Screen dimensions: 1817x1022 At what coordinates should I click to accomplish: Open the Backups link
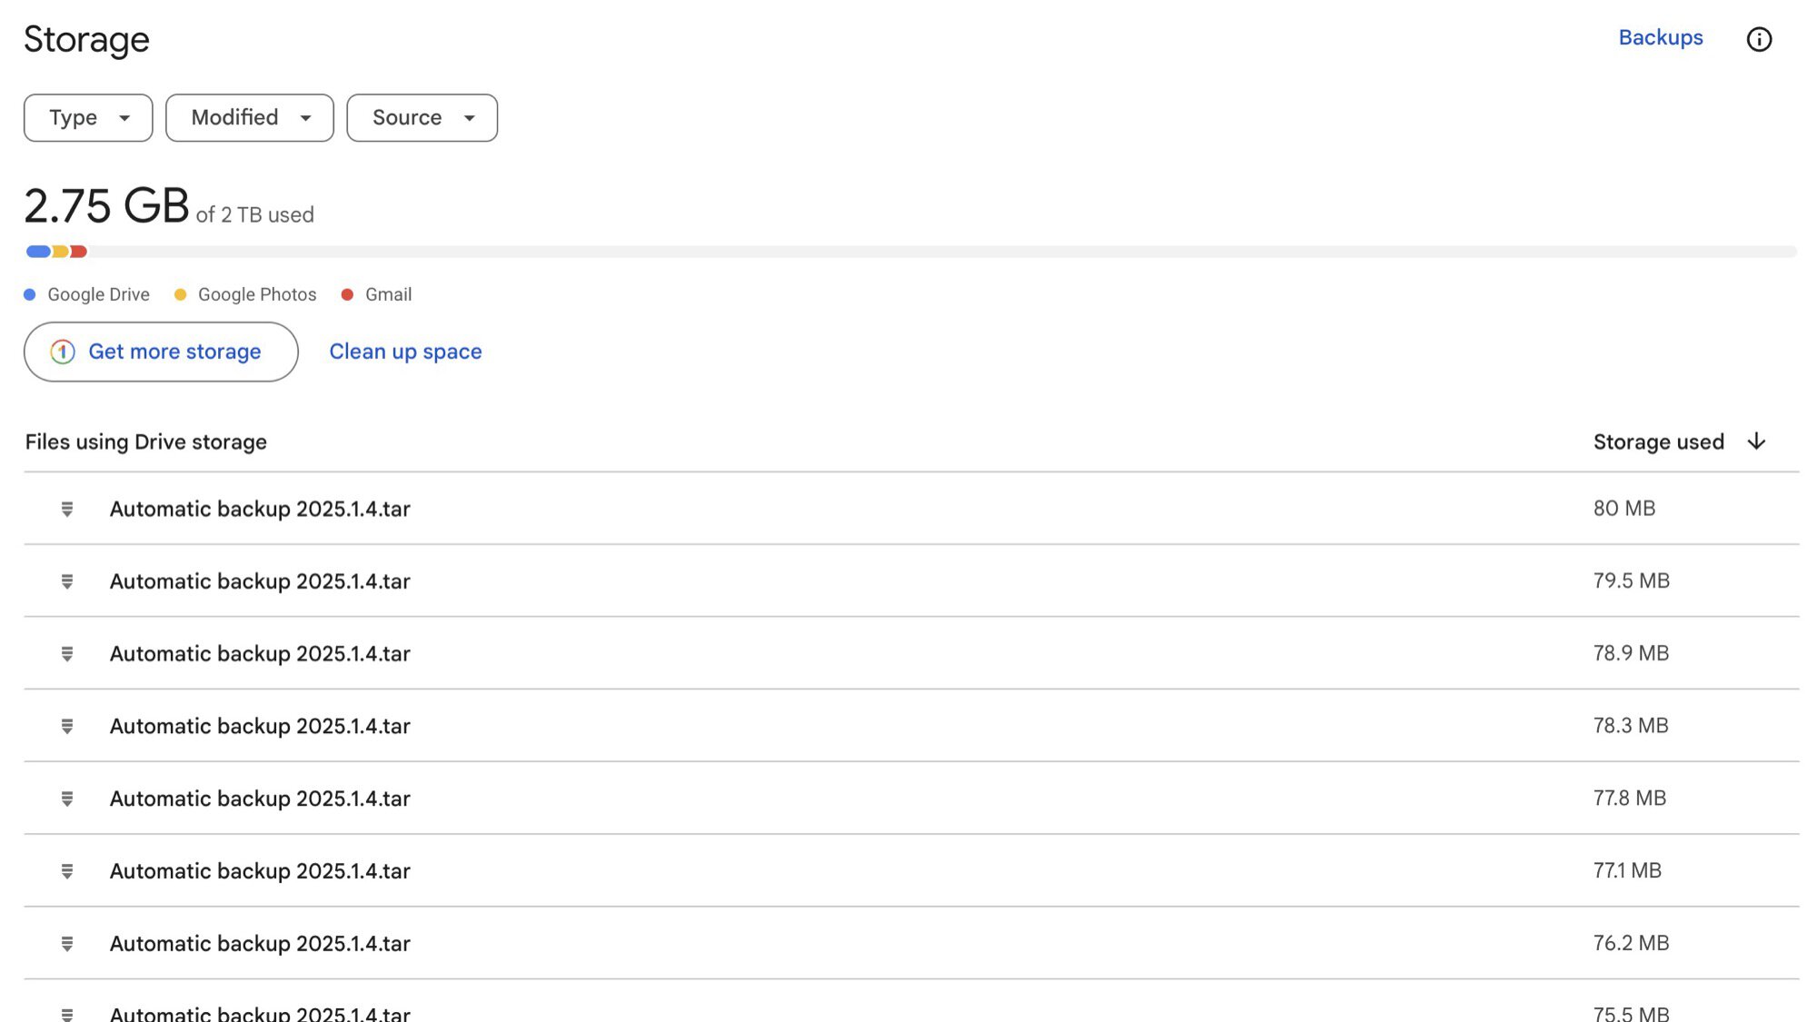point(1660,38)
